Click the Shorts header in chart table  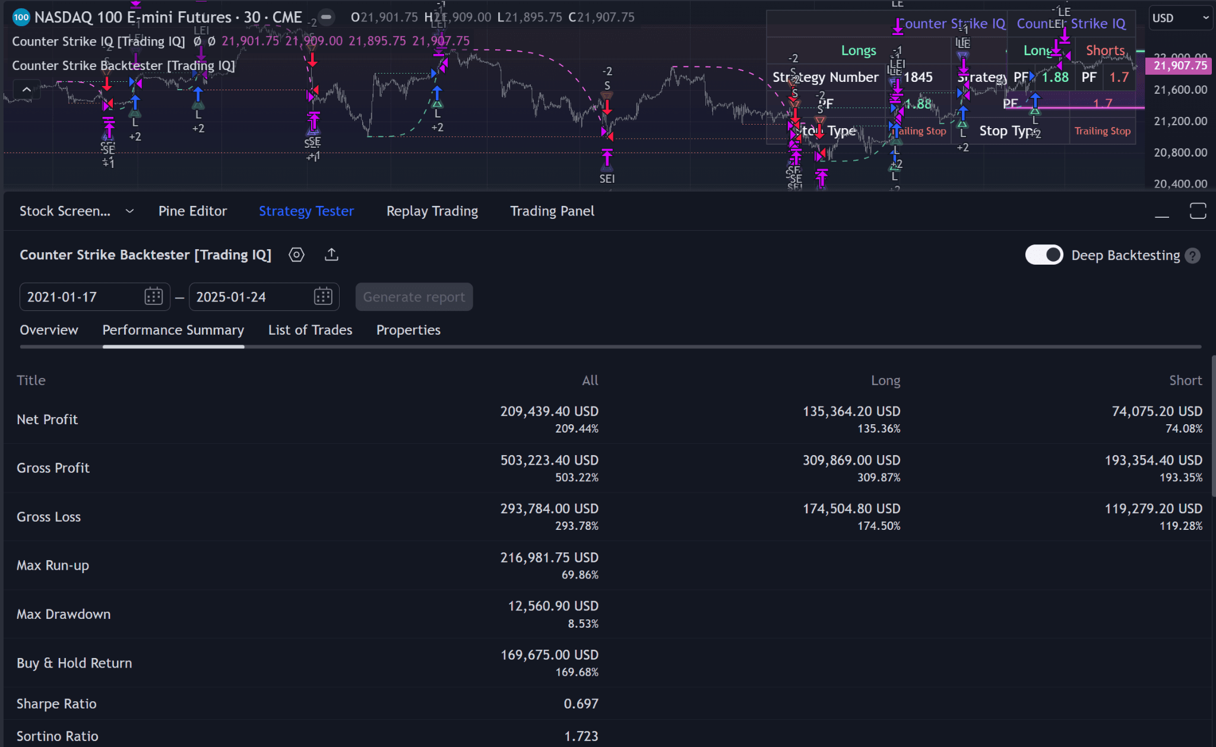[1105, 50]
